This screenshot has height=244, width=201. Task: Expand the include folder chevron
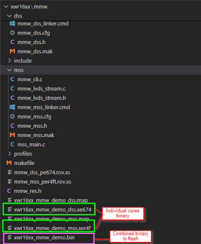pos(9,60)
